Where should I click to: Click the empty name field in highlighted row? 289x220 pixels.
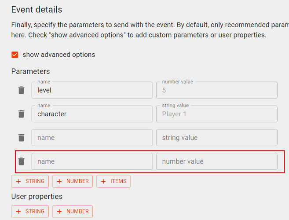[92, 161]
